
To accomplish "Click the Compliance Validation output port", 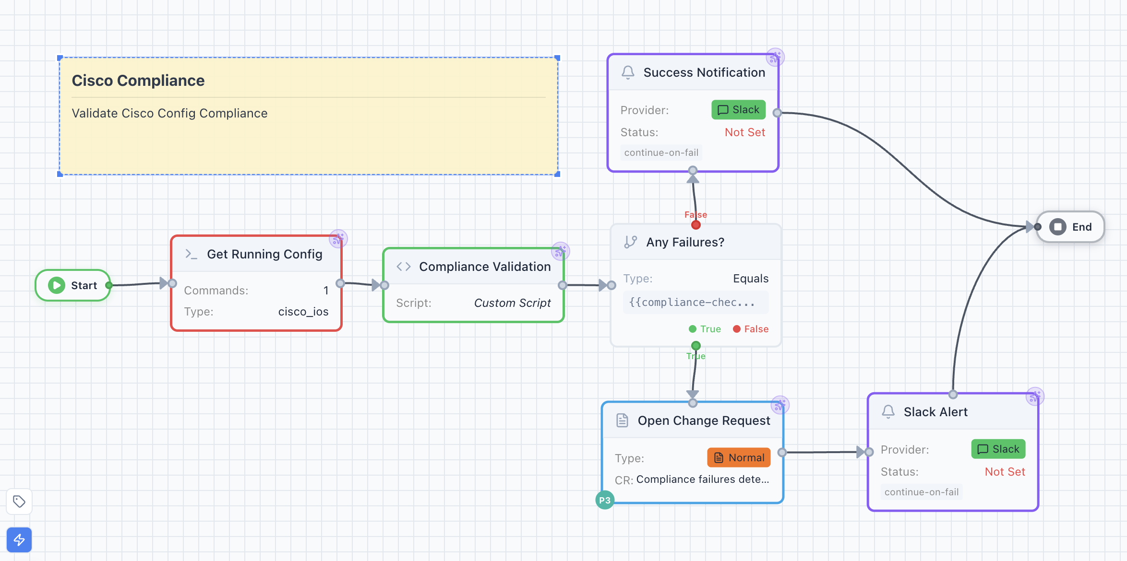I will coord(563,285).
